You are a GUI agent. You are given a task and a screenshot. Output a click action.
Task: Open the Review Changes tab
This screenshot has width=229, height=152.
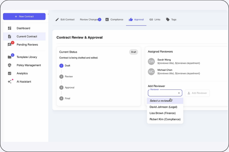pos(89,19)
